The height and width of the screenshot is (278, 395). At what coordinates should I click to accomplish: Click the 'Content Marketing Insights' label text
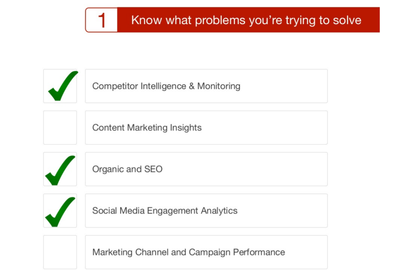pyautogui.click(x=147, y=128)
